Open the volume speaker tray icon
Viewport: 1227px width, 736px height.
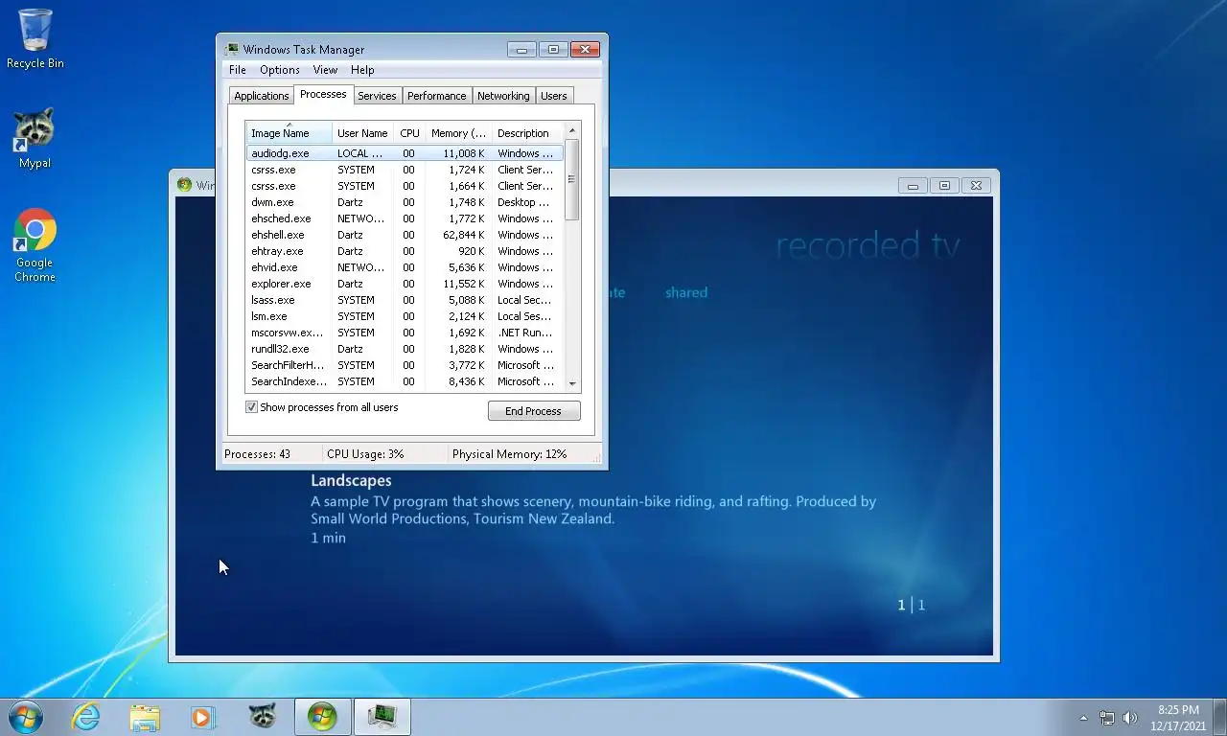tap(1130, 718)
